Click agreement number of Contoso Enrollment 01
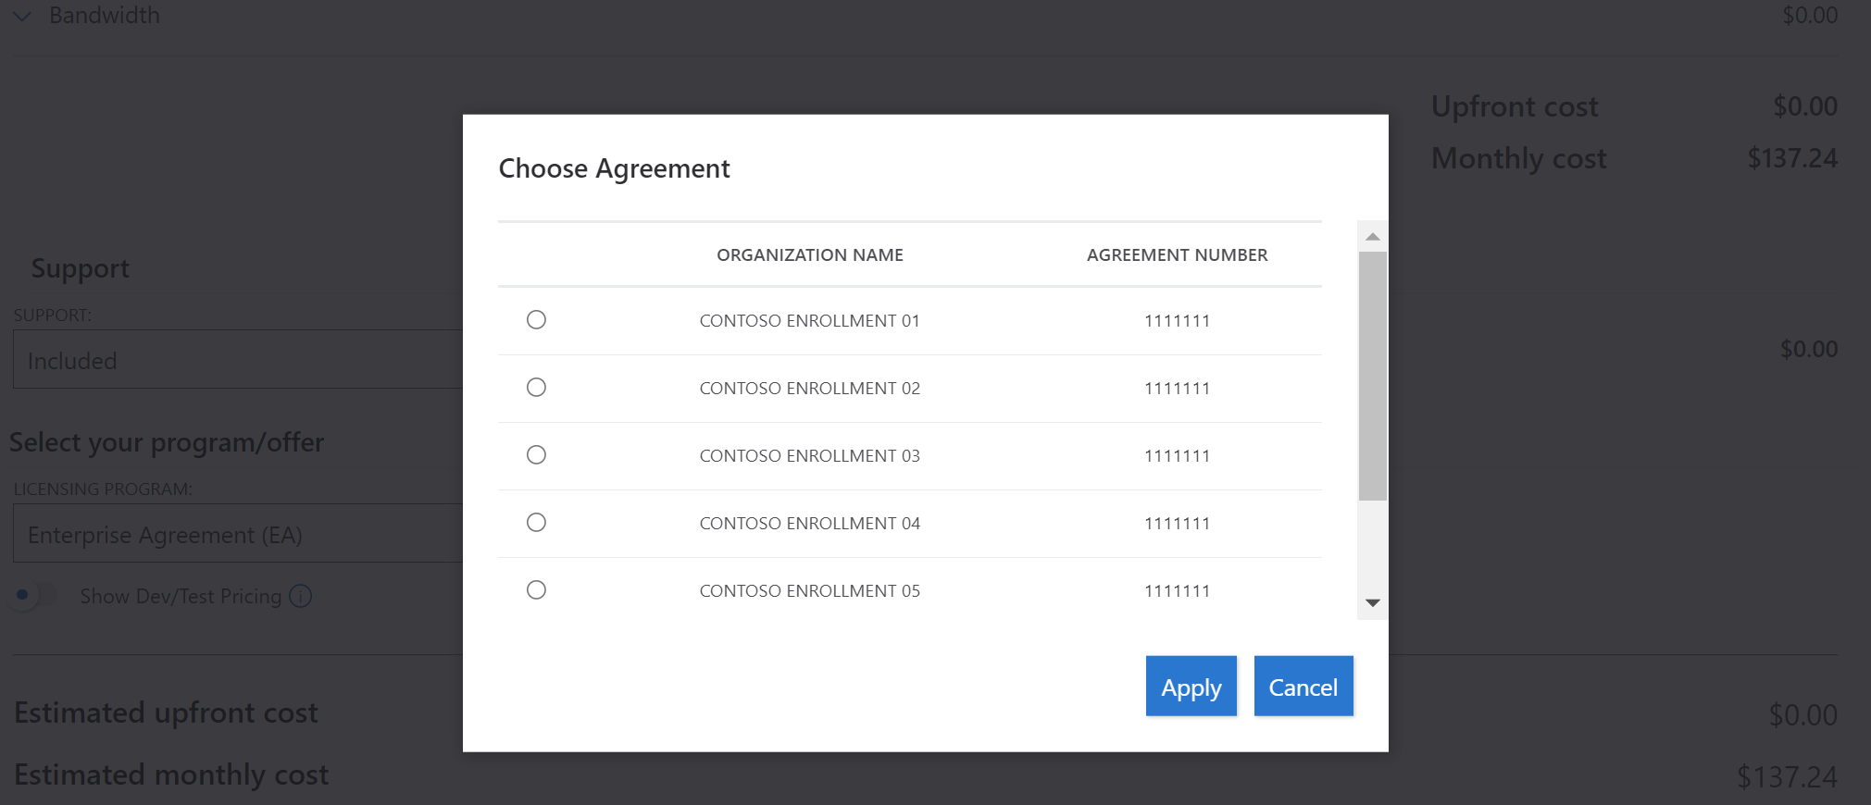Screen dimensions: 1871x805 point(1177,321)
